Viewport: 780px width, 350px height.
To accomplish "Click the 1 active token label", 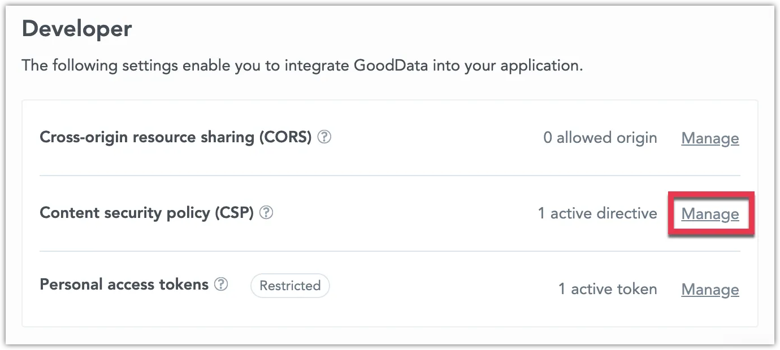I will (608, 288).
